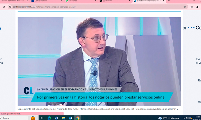
Task: Click the site information icon in address bar
Action: coord(10,7)
